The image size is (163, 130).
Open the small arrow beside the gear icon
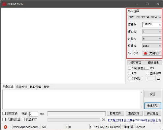(11, 127)
